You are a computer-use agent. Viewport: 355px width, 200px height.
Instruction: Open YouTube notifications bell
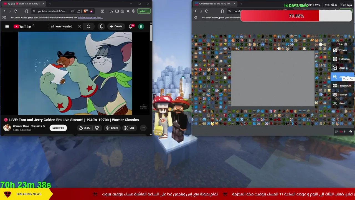tap(130, 26)
